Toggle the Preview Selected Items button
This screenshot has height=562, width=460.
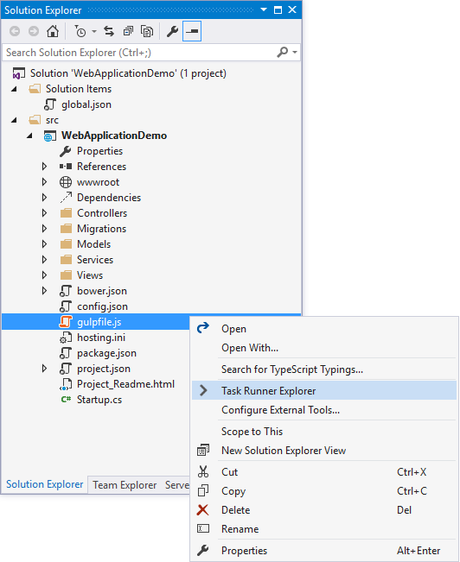coord(192,31)
